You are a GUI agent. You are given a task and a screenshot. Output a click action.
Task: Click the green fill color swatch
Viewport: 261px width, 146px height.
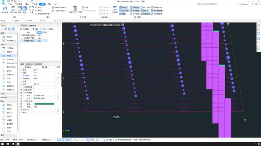(x=44, y=104)
